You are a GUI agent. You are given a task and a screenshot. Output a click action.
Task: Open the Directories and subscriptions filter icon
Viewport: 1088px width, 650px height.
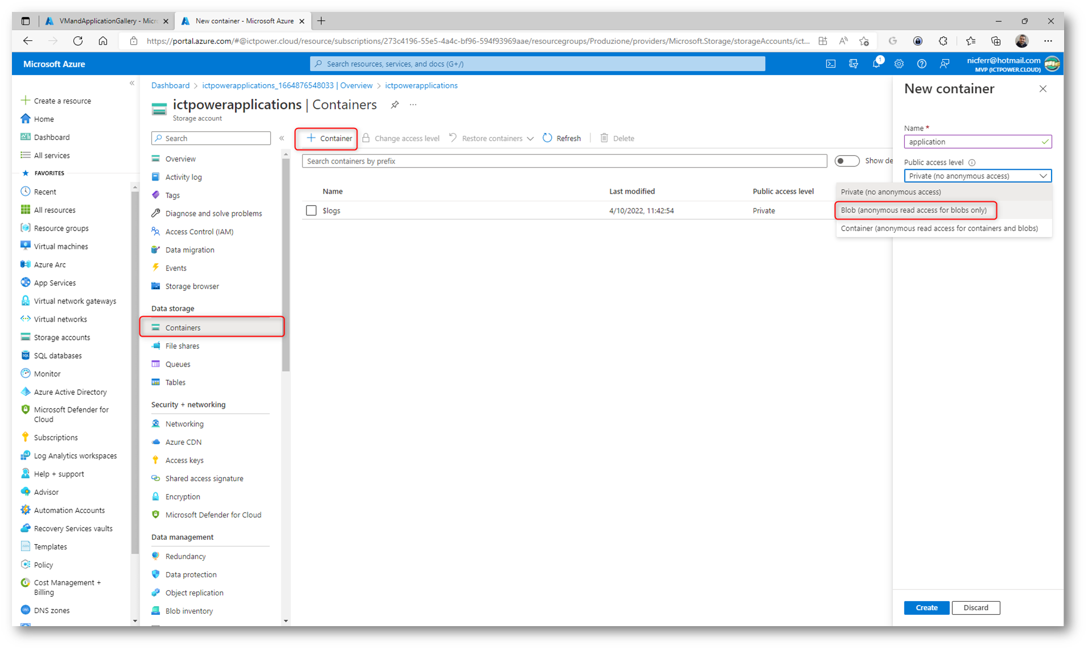[x=853, y=64]
